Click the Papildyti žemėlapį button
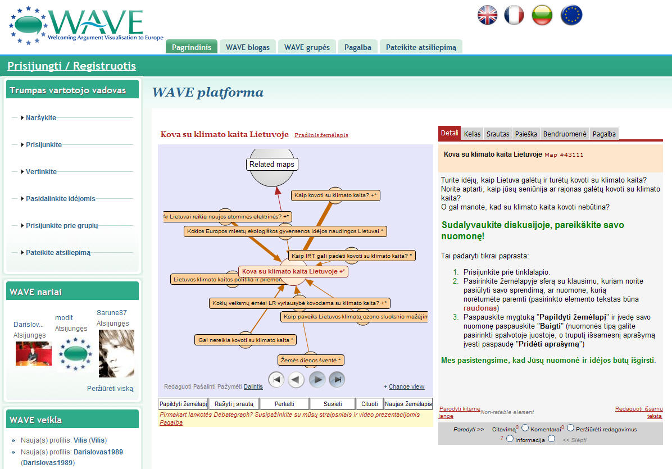The width and height of the screenshot is (672, 469). coord(183,404)
